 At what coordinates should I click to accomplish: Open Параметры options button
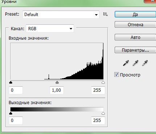tap(135, 50)
